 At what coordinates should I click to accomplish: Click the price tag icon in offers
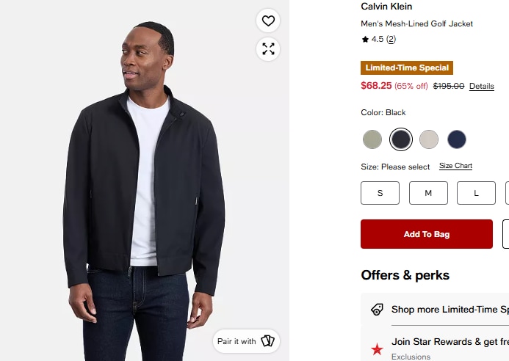[377, 310]
